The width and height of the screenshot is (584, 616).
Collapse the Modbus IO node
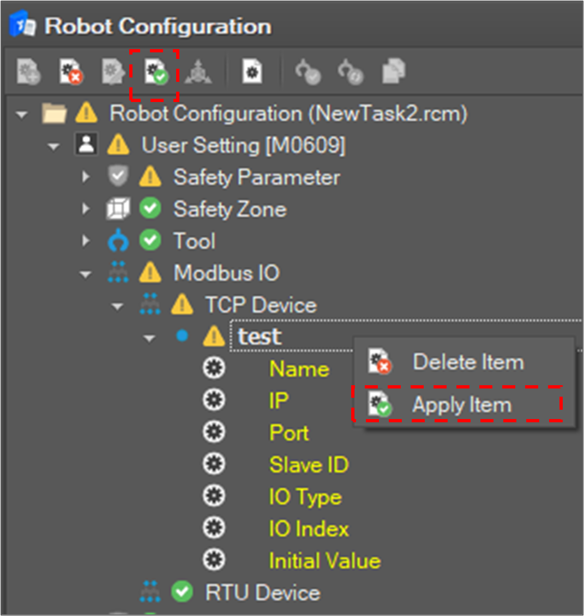pos(86,274)
